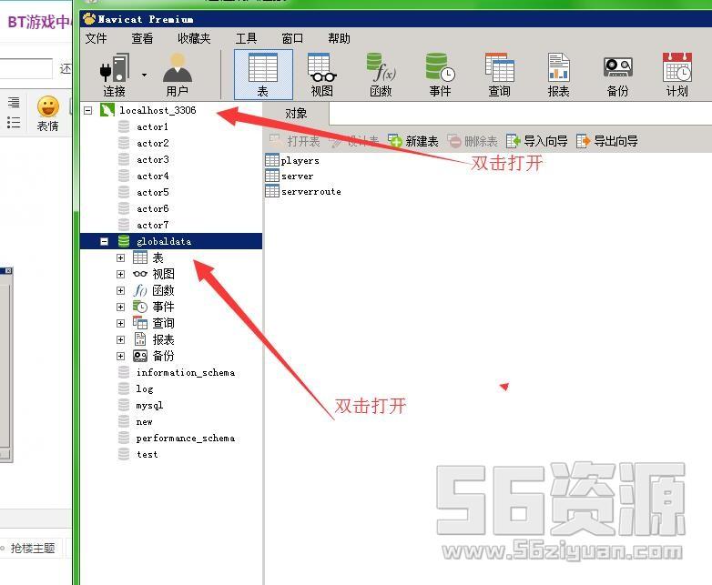Open the 函数 (Function) toolbar icon
The height and width of the screenshot is (585, 712).
pos(381,73)
